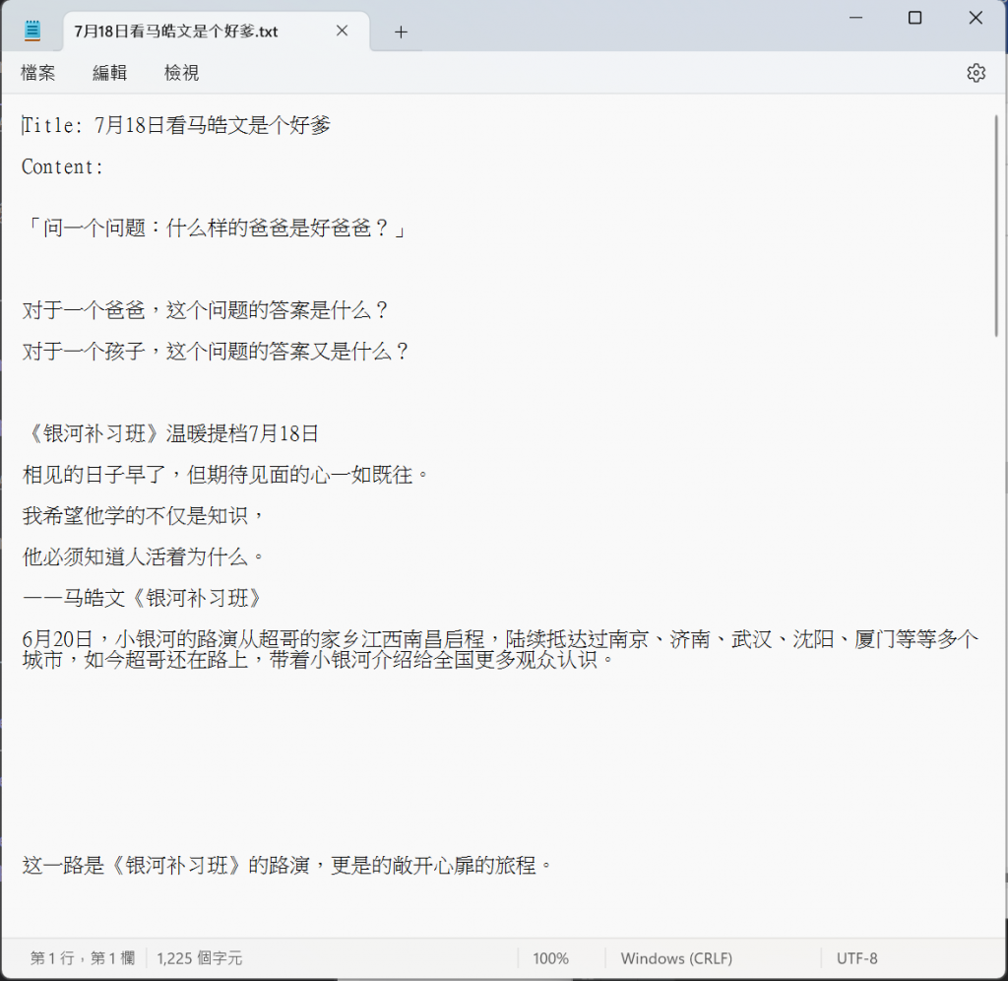The width and height of the screenshot is (1008, 981).
Task: Close the 7月18日看马皓文是个好爹.txt tab
Action: tap(342, 31)
